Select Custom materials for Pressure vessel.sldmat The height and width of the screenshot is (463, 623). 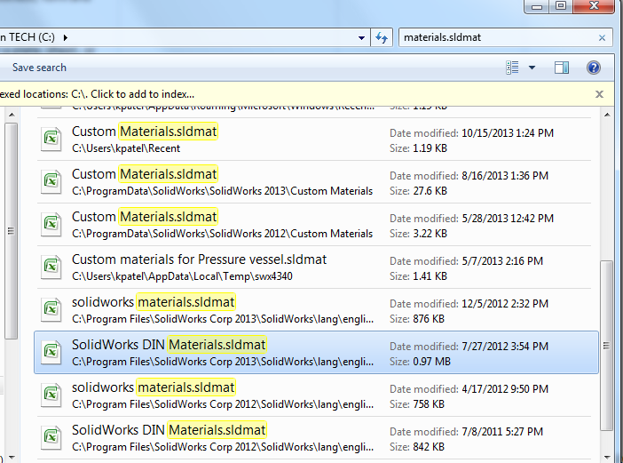[x=316, y=267]
